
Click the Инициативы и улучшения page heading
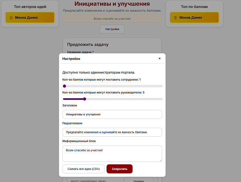pyautogui.click(x=112, y=4)
